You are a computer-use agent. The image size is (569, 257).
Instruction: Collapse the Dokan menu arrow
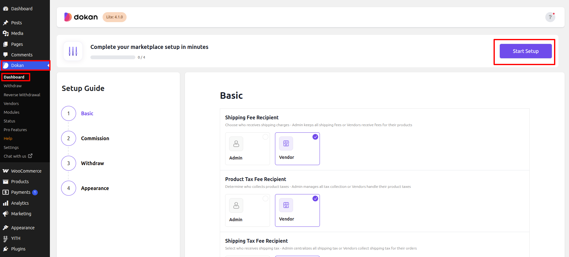click(x=48, y=65)
